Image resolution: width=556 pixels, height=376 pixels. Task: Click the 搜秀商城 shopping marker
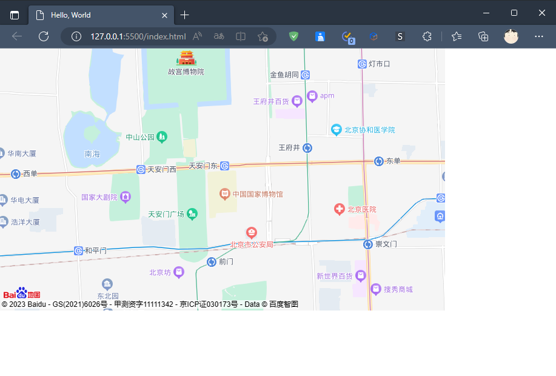coord(376,289)
